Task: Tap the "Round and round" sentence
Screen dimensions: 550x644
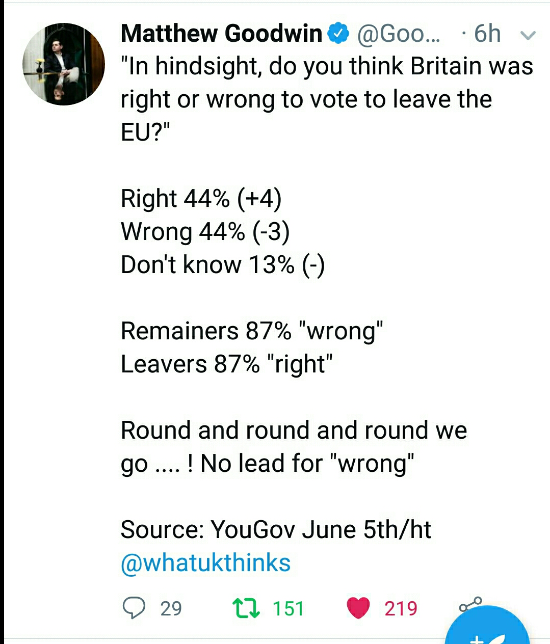Action: coord(294,431)
